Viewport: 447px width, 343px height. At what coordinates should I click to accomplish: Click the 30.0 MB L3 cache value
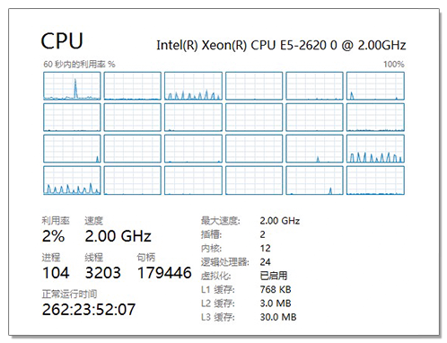pos(278,317)
